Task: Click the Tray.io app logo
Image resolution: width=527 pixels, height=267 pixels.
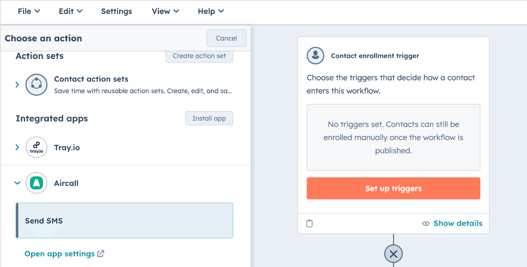Action: 36,147
